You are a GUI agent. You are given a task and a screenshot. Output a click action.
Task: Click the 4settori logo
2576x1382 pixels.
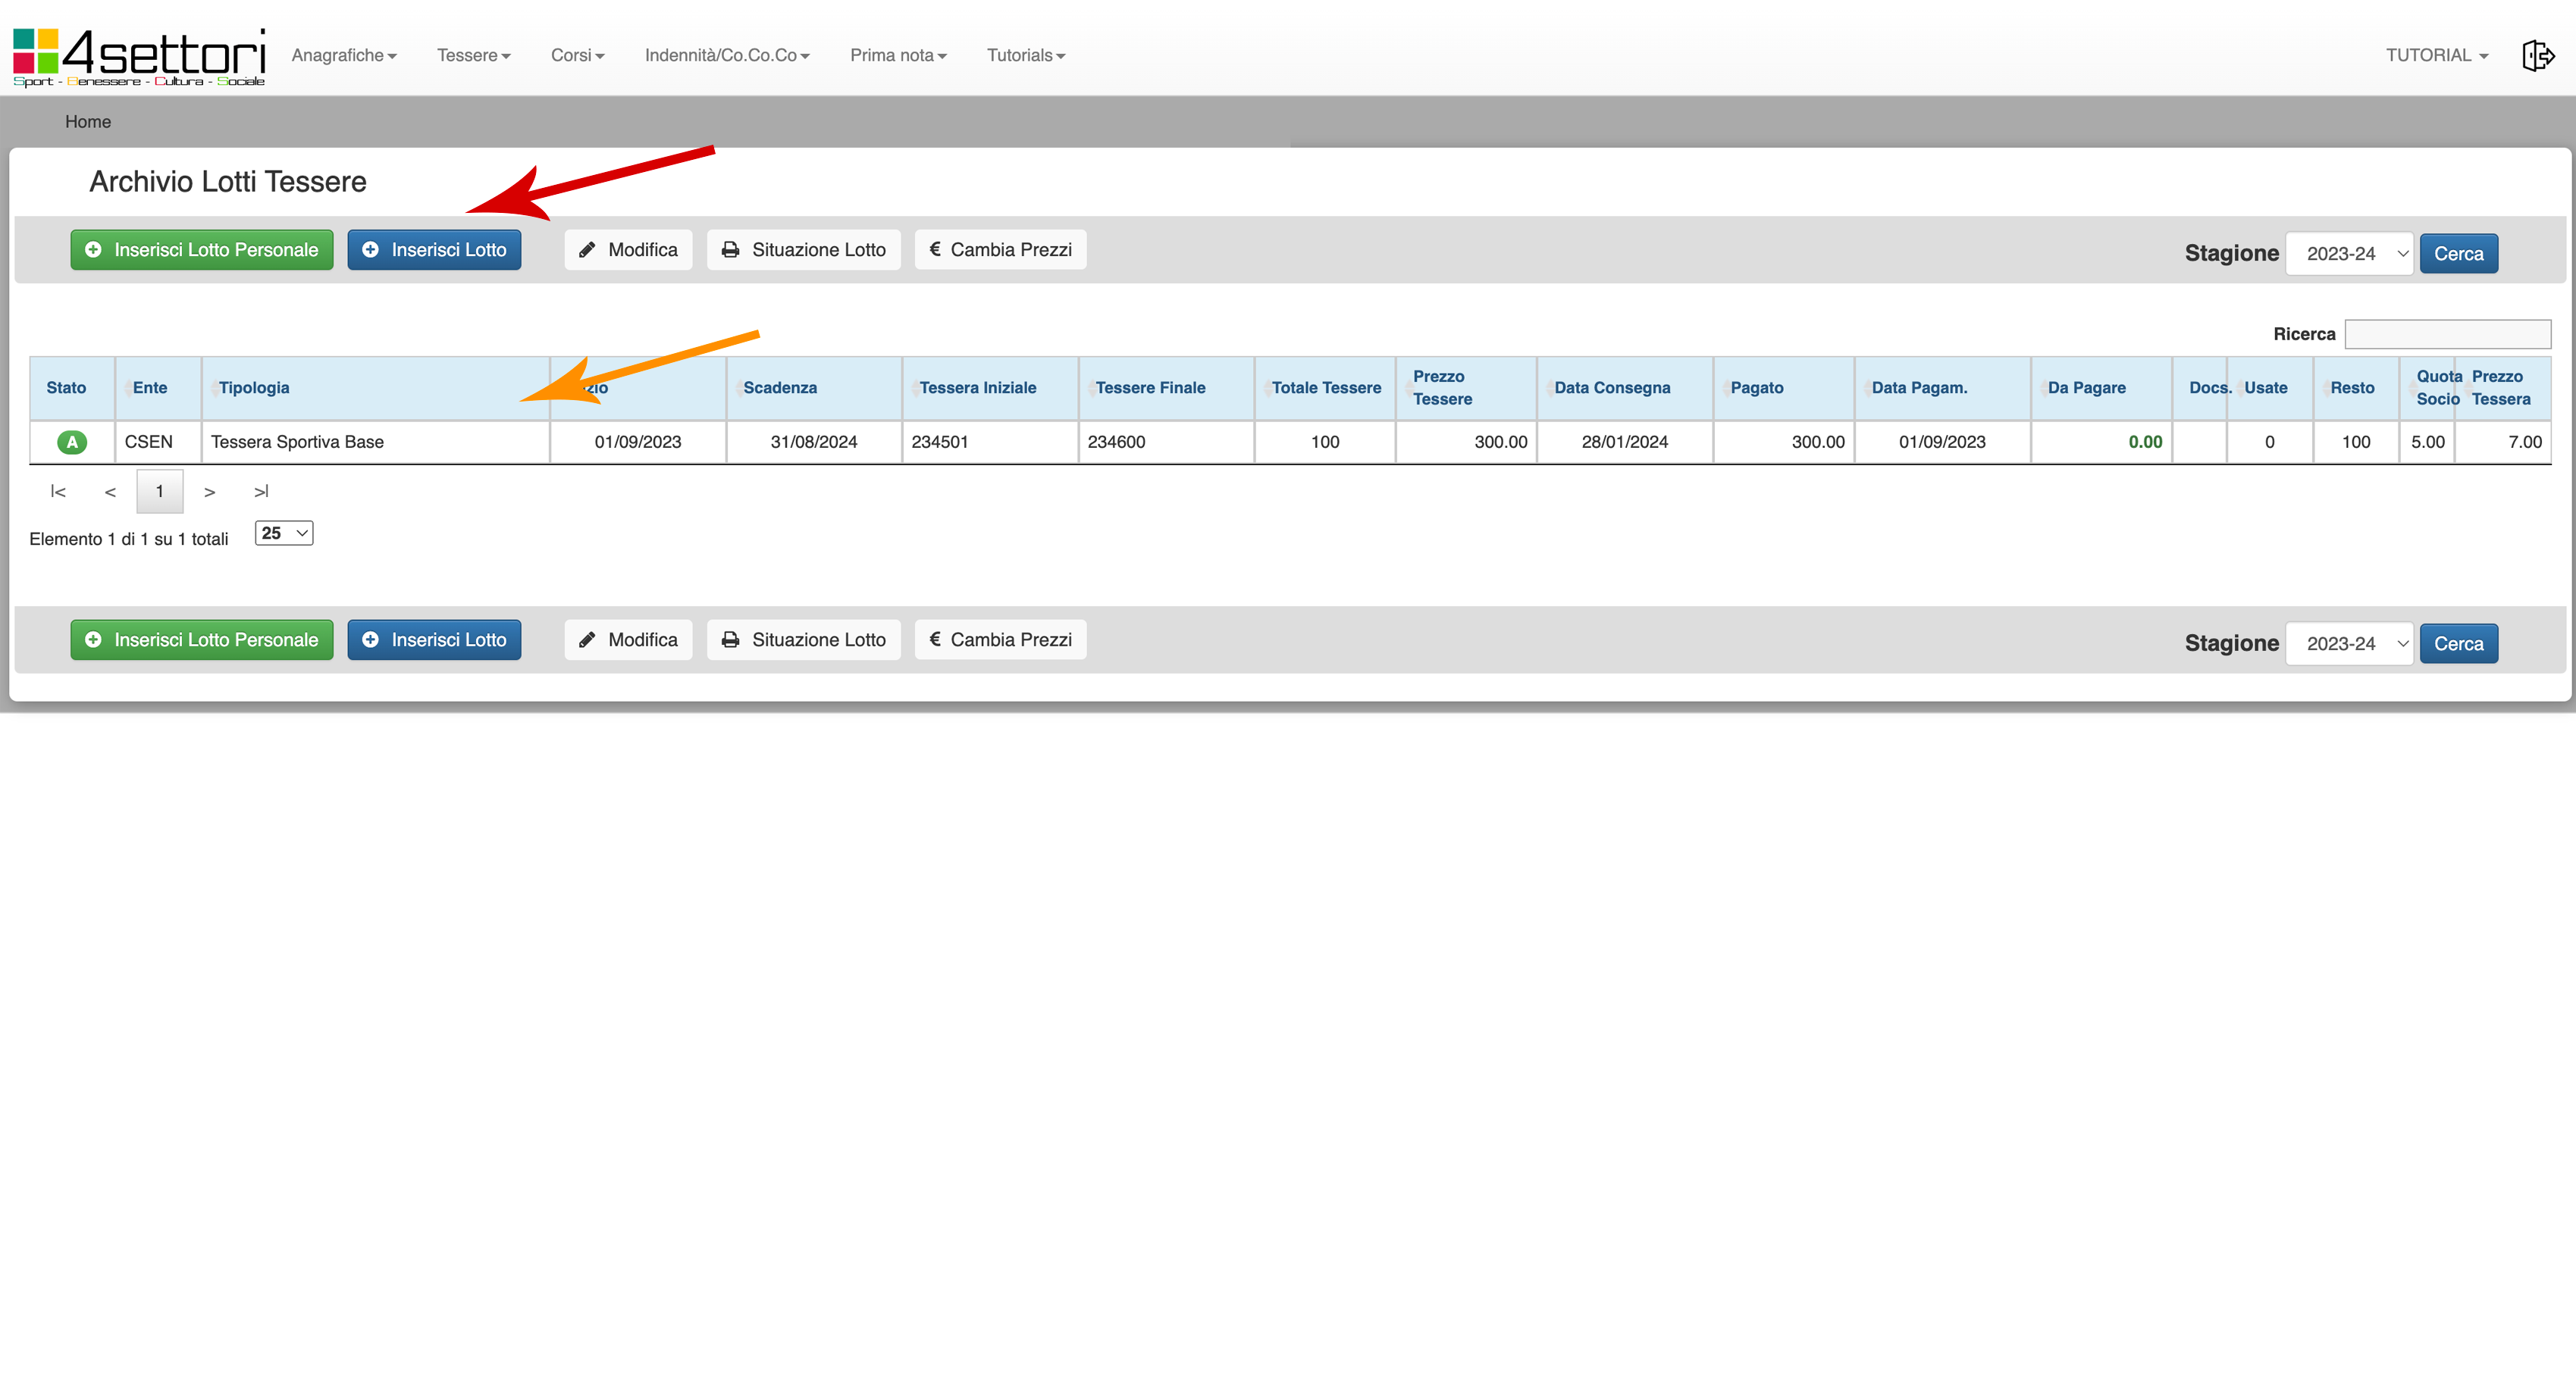(139, 57)
